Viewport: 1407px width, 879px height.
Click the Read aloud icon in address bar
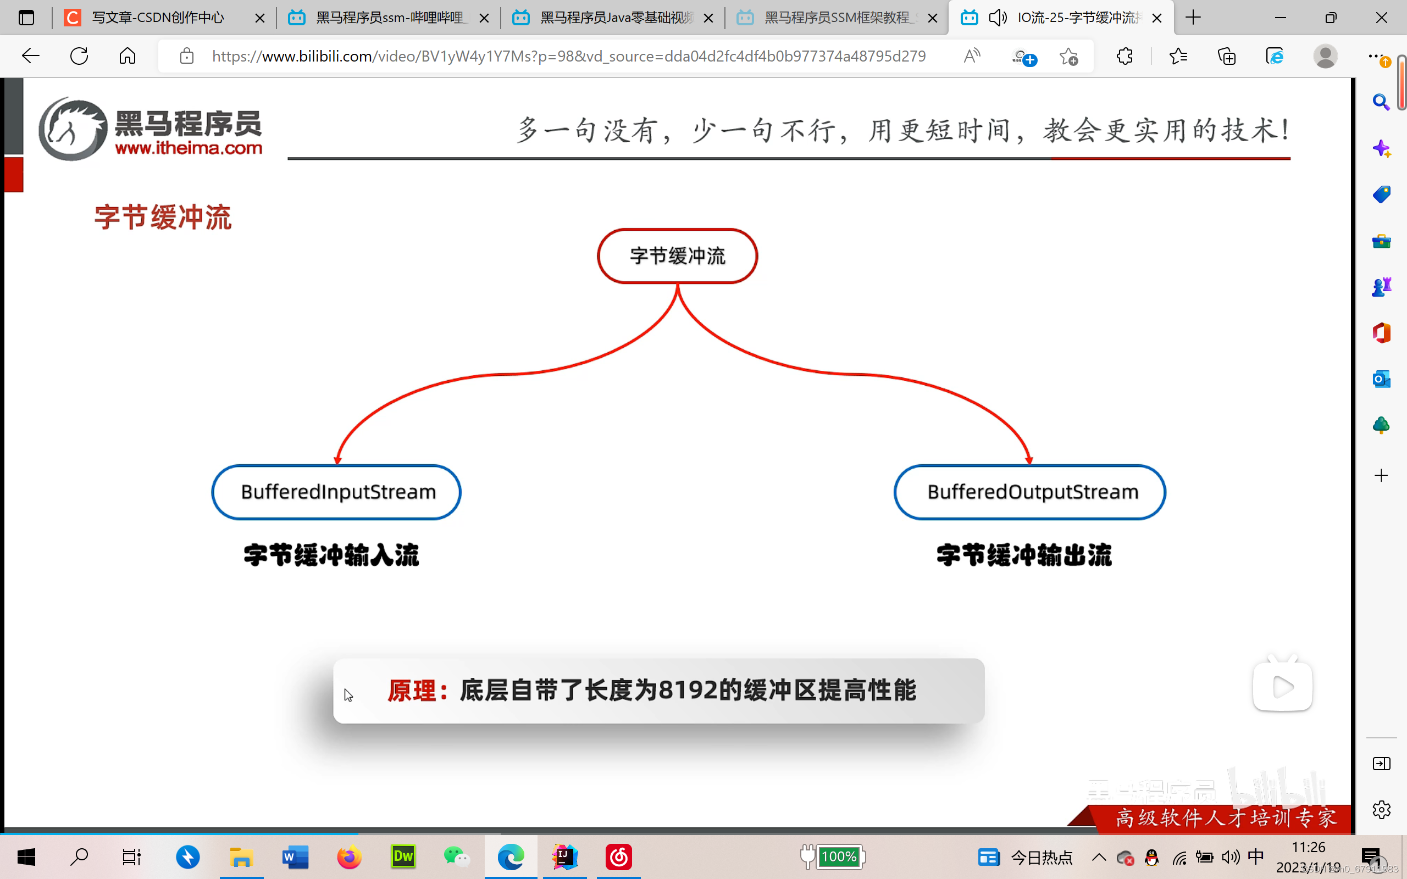[x=972, y=57]
